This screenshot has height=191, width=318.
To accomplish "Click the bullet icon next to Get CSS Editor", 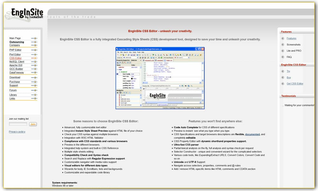I will [283, 84].
